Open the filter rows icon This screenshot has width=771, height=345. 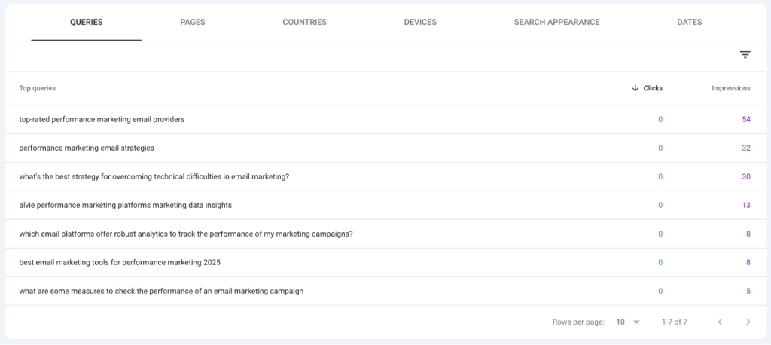(745, 55)
